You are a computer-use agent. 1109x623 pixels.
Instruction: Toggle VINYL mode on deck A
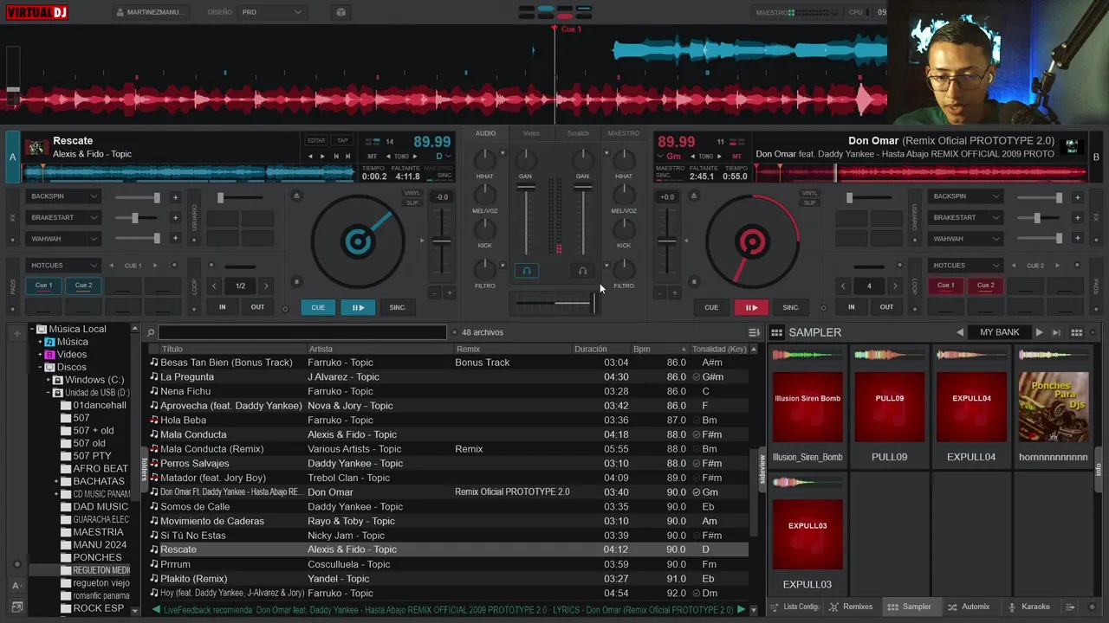[412, 194]
